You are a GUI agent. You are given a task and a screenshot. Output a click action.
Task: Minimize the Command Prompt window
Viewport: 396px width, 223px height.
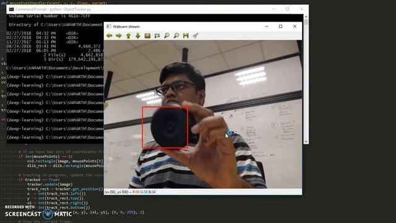(x=273, y=9)
